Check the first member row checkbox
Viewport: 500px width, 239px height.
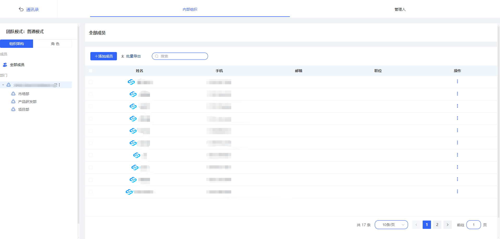pyautogui.click(x=91, y=82)
